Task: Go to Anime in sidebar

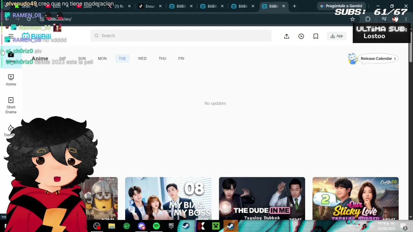Action: pyautogui.click(x=11, y=80)
